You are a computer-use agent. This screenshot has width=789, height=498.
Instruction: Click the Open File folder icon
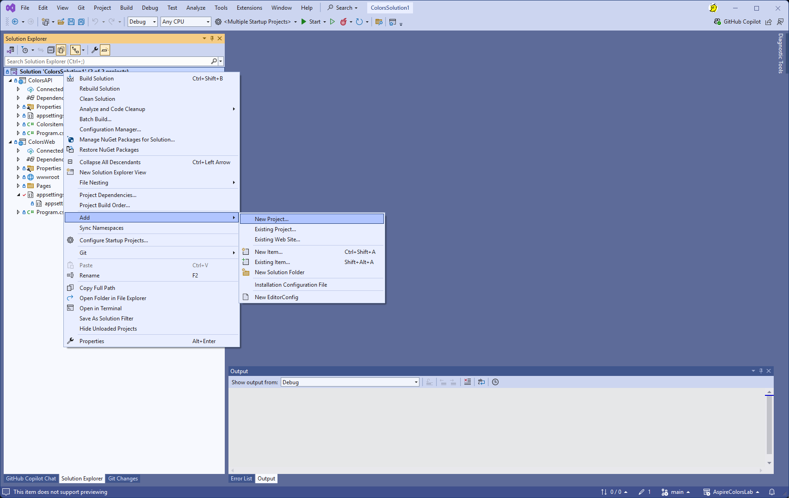pyautogui.click(x=61, y=22)
